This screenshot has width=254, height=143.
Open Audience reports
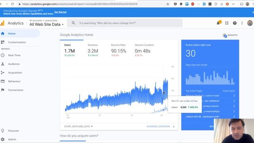click(14, 64)
